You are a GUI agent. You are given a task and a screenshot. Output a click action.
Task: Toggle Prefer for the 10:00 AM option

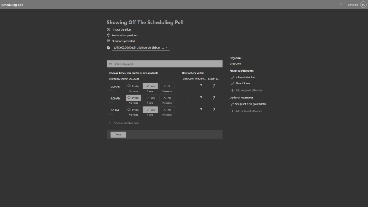coord(133,86)
